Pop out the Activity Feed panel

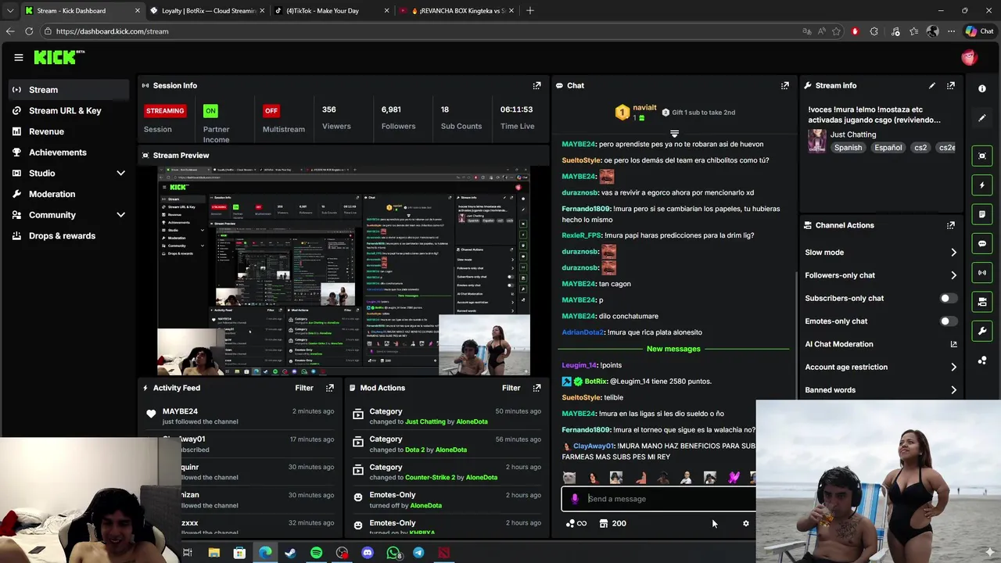coord(330,388)
